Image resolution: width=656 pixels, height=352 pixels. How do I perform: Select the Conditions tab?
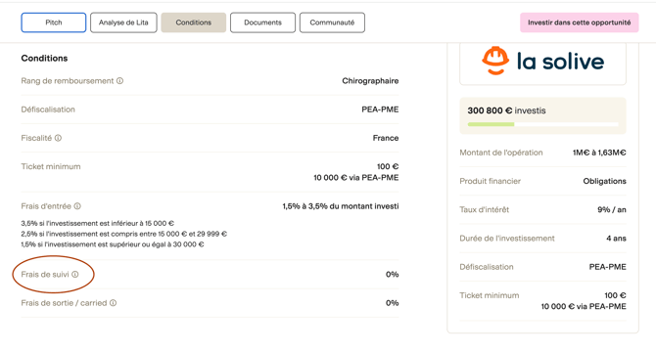pos(193,22)
